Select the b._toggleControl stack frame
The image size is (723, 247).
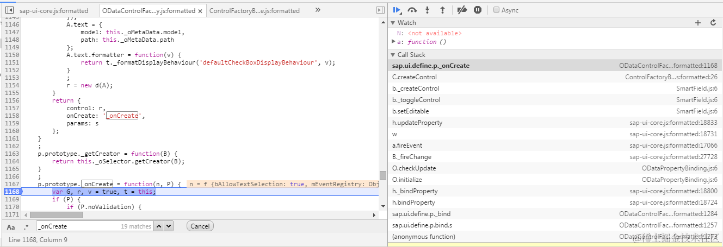(x=555, y=100)
